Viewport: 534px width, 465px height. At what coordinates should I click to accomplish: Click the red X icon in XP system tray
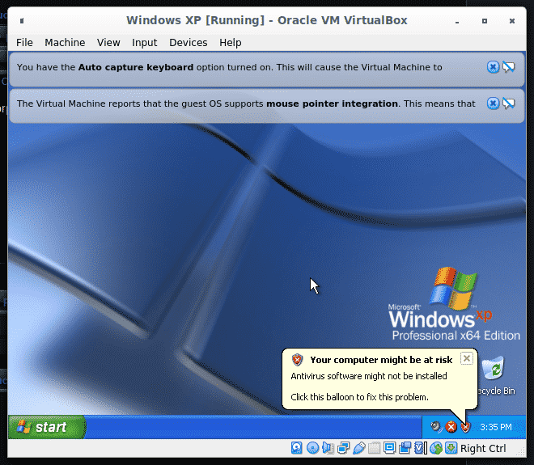[x=451, y=427]
